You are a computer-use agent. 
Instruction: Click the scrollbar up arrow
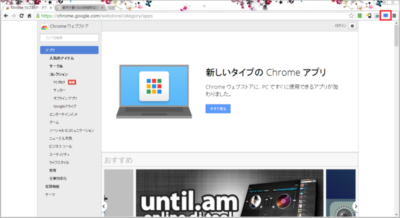pos(396,23)
